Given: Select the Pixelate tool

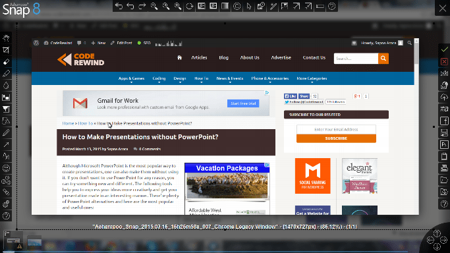Looking at the screenshot, I should click(6, 98).
